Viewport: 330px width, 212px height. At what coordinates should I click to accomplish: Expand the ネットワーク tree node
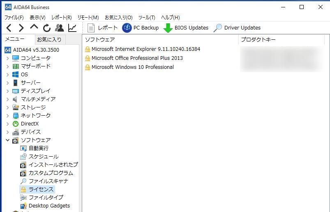[x=7, y=116]
